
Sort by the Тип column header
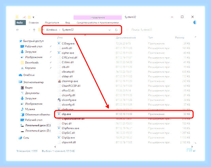[x=150, y=38]
